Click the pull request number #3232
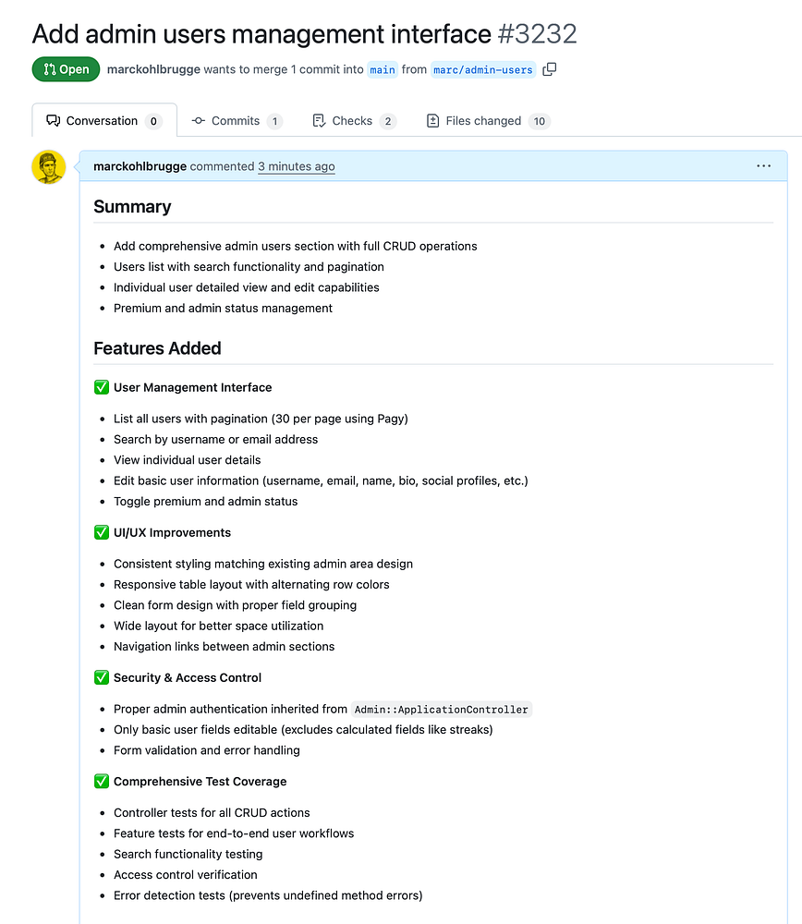 [537, 34]
